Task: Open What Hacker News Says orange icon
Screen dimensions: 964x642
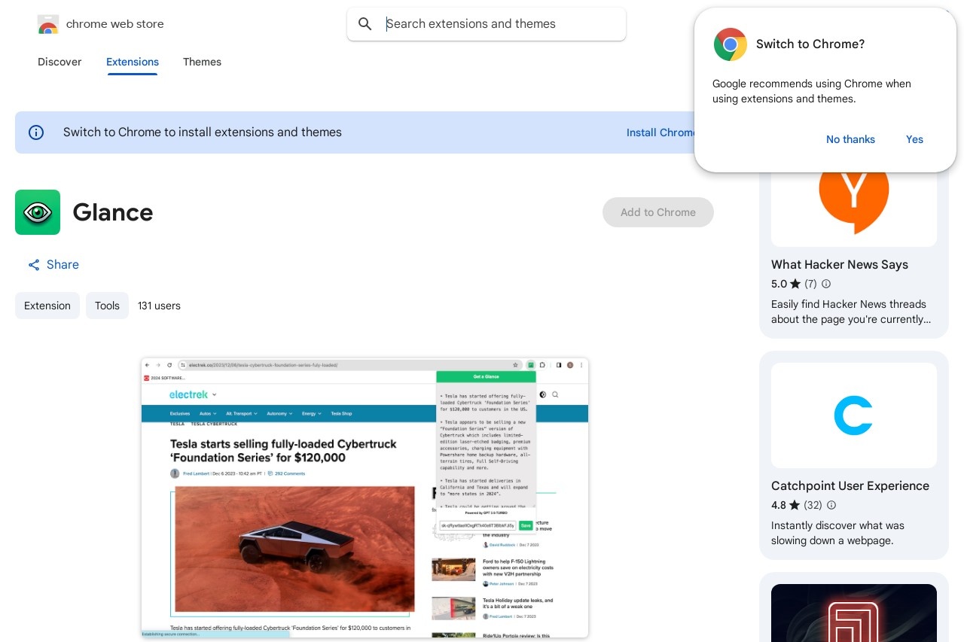Action: point(854,199)
